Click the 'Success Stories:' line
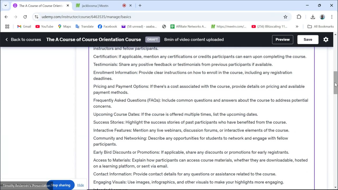Screen dimensions: 338x190 pos(190,122)
